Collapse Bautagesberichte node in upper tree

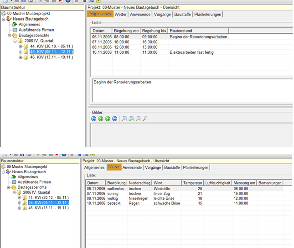coord(9,36)
